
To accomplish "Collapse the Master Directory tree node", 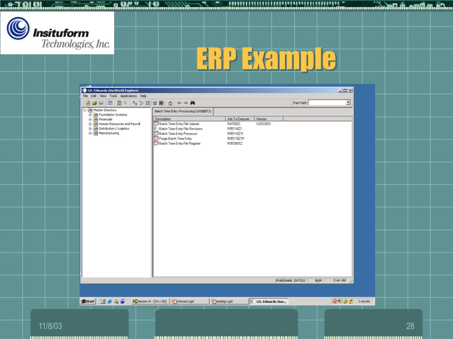I will tap(84, 110).
